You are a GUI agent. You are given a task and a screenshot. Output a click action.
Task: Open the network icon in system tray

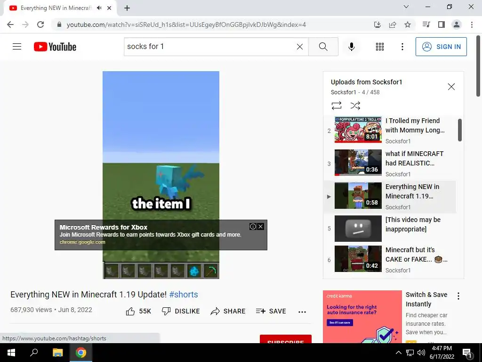[x=410, y=353]
